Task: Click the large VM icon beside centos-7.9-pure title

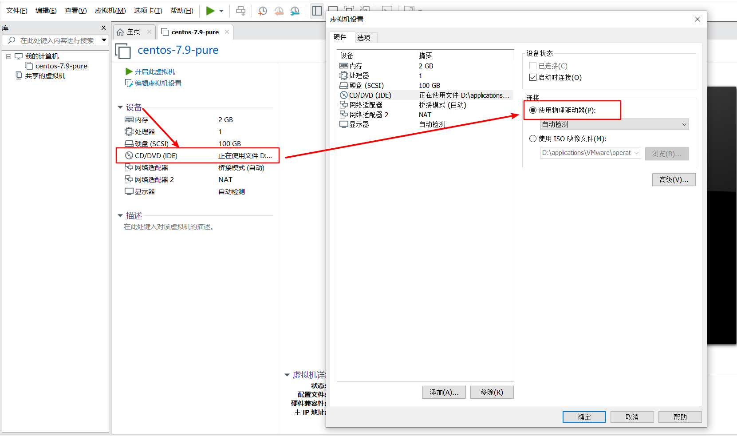Action: click(x=123, y=51)
